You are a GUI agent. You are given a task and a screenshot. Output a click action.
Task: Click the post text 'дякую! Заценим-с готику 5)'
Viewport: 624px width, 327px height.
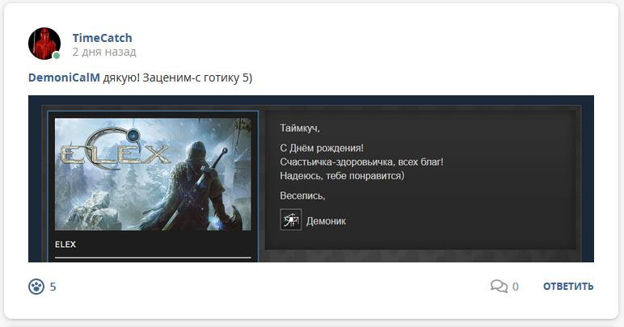click(x=178, y=78)
